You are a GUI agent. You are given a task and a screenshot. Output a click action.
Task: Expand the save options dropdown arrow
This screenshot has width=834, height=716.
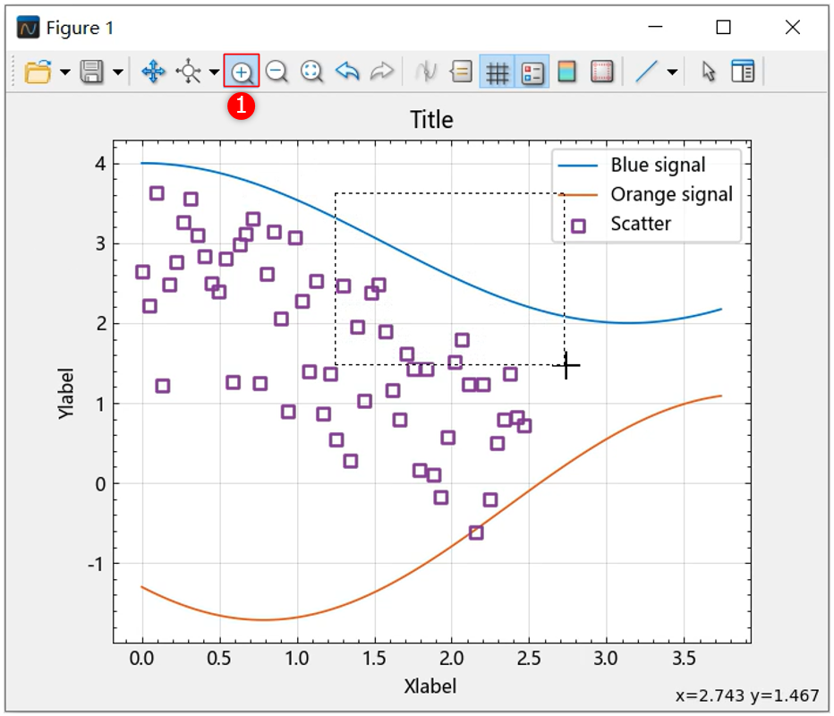click(118, 72)
